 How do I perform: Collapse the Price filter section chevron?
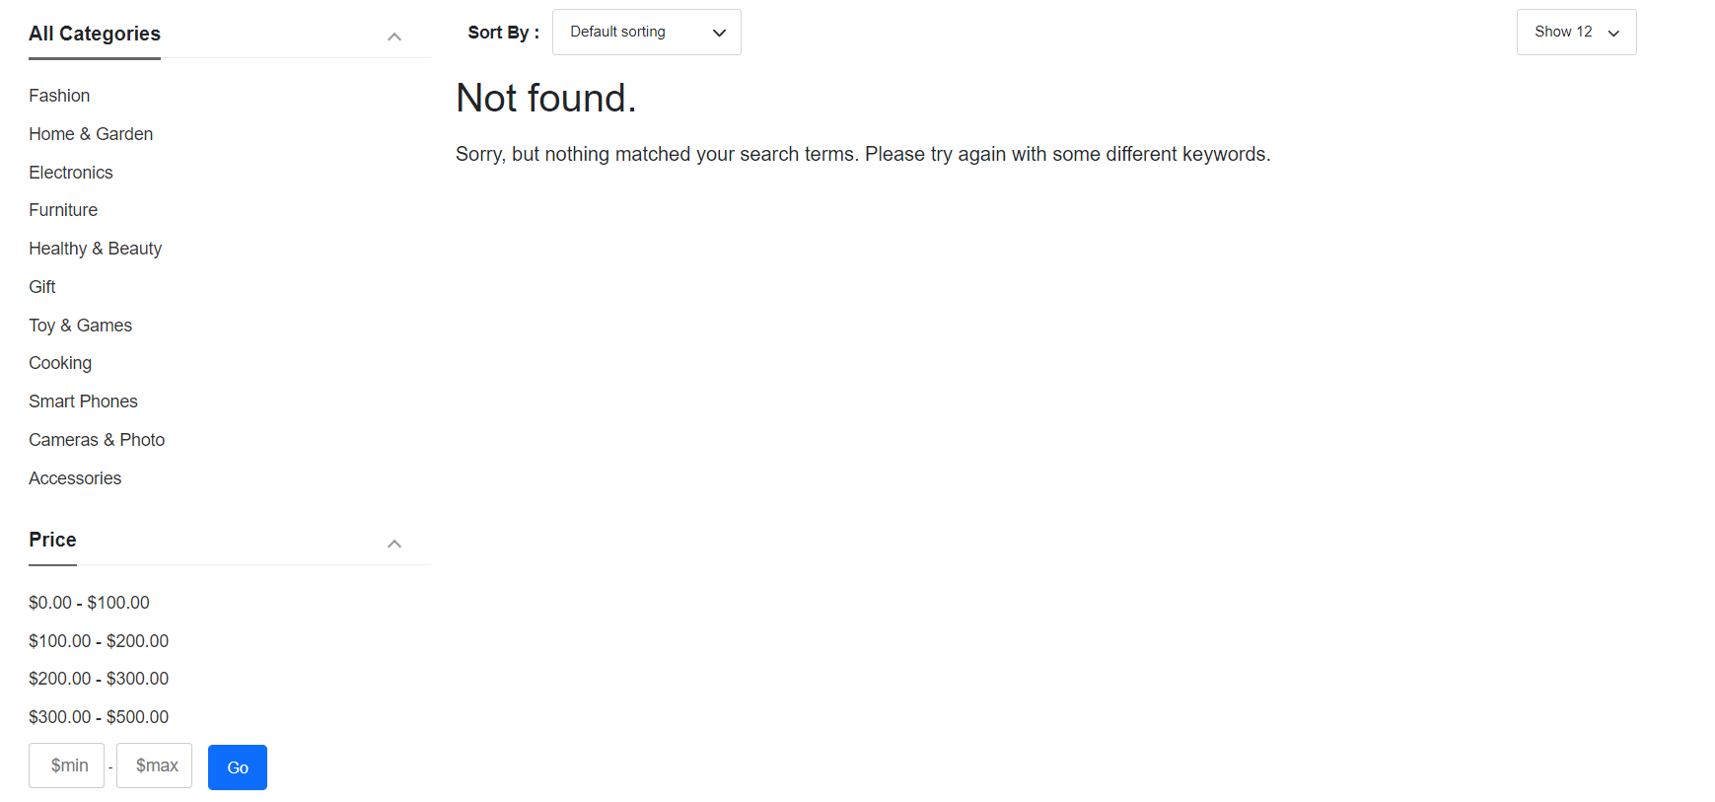click(x=393, y=544)
